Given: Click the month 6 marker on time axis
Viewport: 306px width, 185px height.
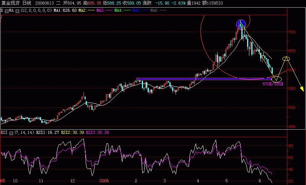Looking at the screenshot, I should coord(260,181).
